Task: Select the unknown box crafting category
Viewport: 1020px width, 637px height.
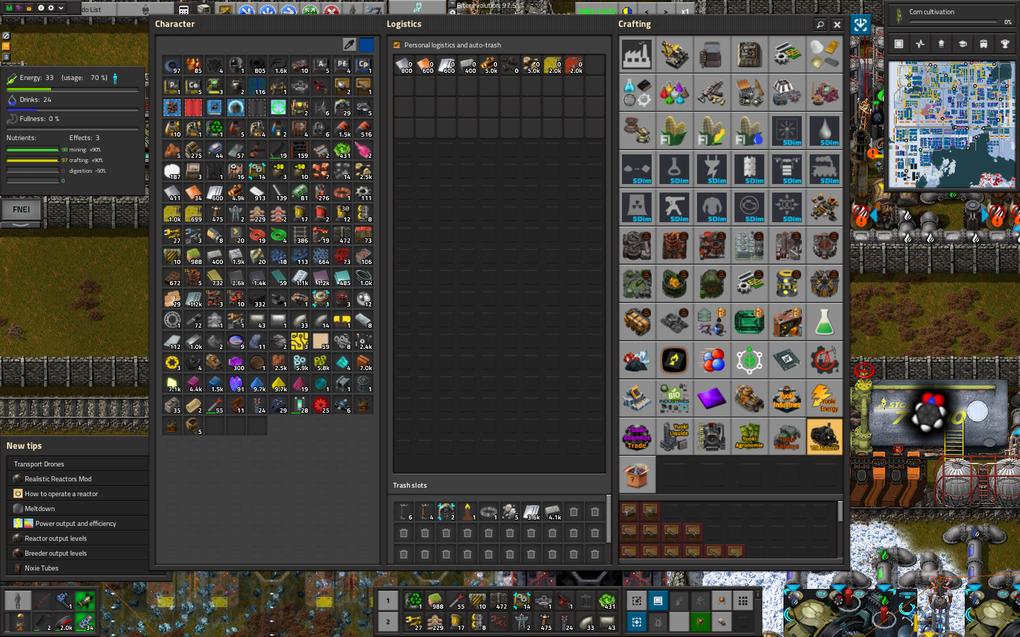Action: 637,474
